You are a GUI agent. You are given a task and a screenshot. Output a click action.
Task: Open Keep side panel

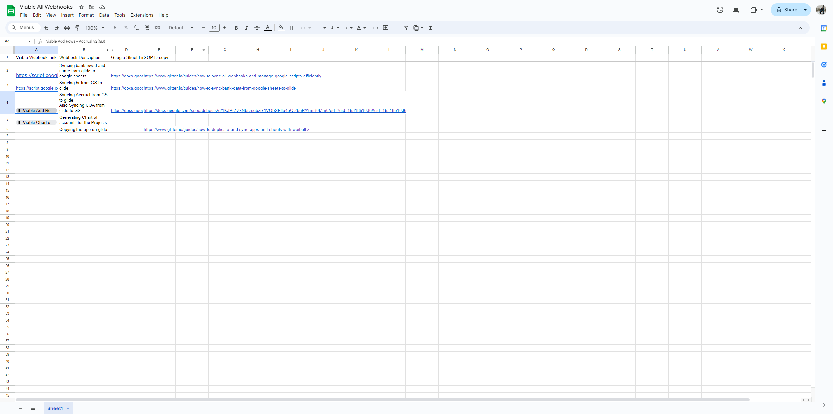pos(824,47)
